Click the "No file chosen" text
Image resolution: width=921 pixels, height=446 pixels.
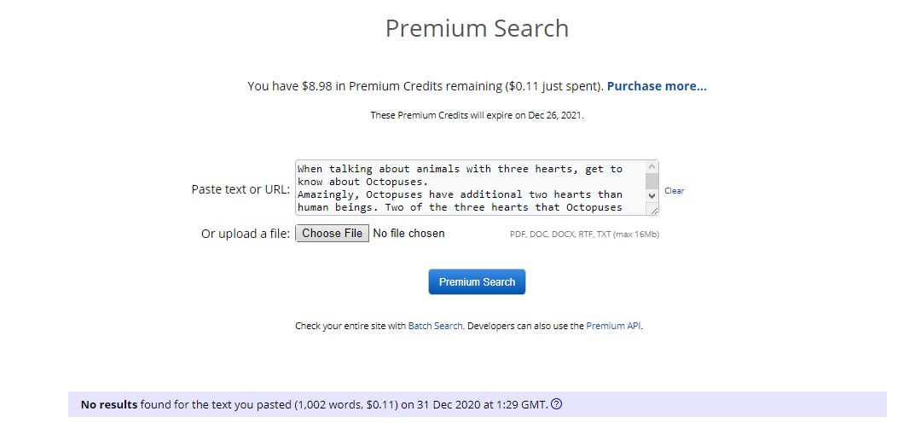click(x=408, y=234)
